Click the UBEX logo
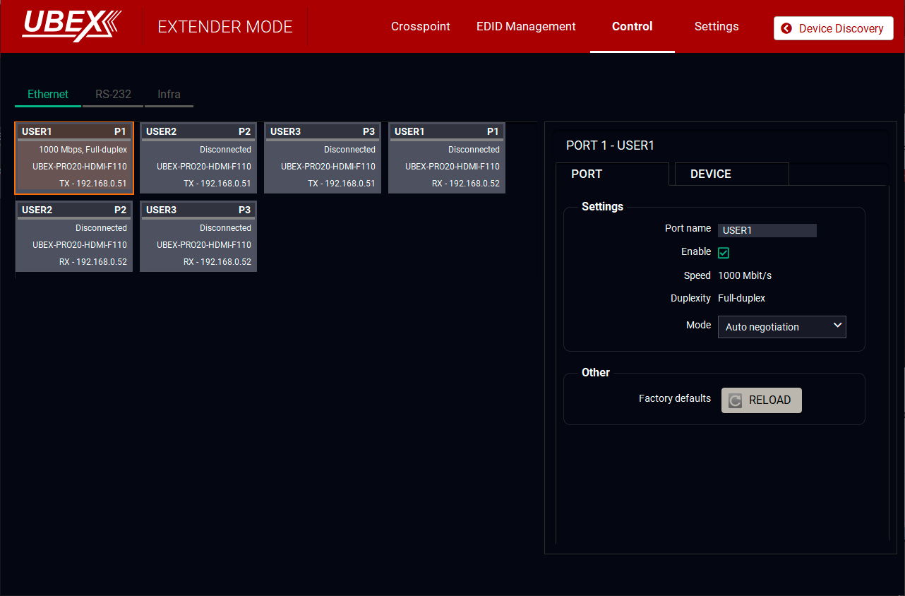This screenshot has height=596, width=905. coord(71,26)
